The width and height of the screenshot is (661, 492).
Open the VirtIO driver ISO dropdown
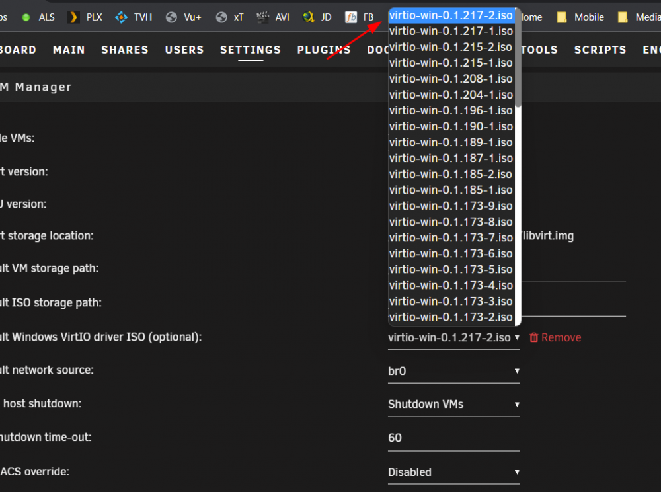(453, 338)
